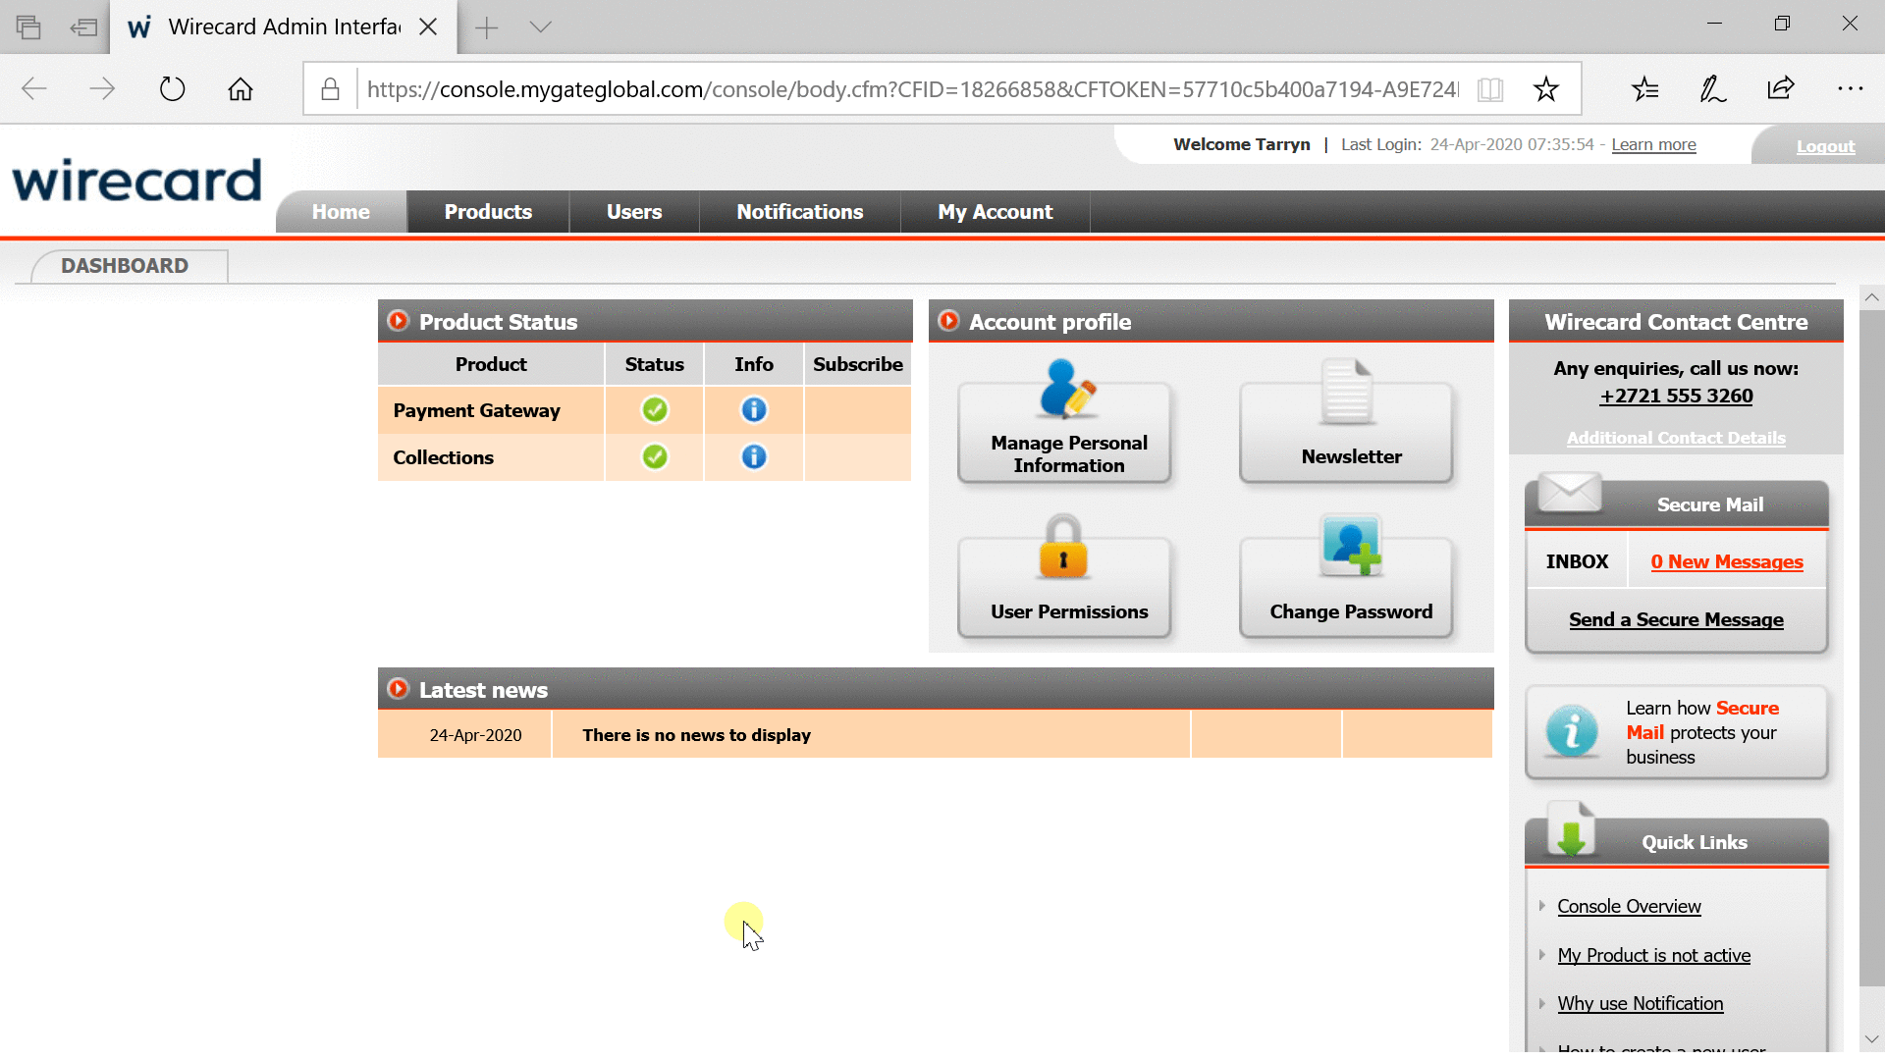Toggle browser reading view icon
Viewport: 1885px width, 1060px height.
(x=1489, y=89)
